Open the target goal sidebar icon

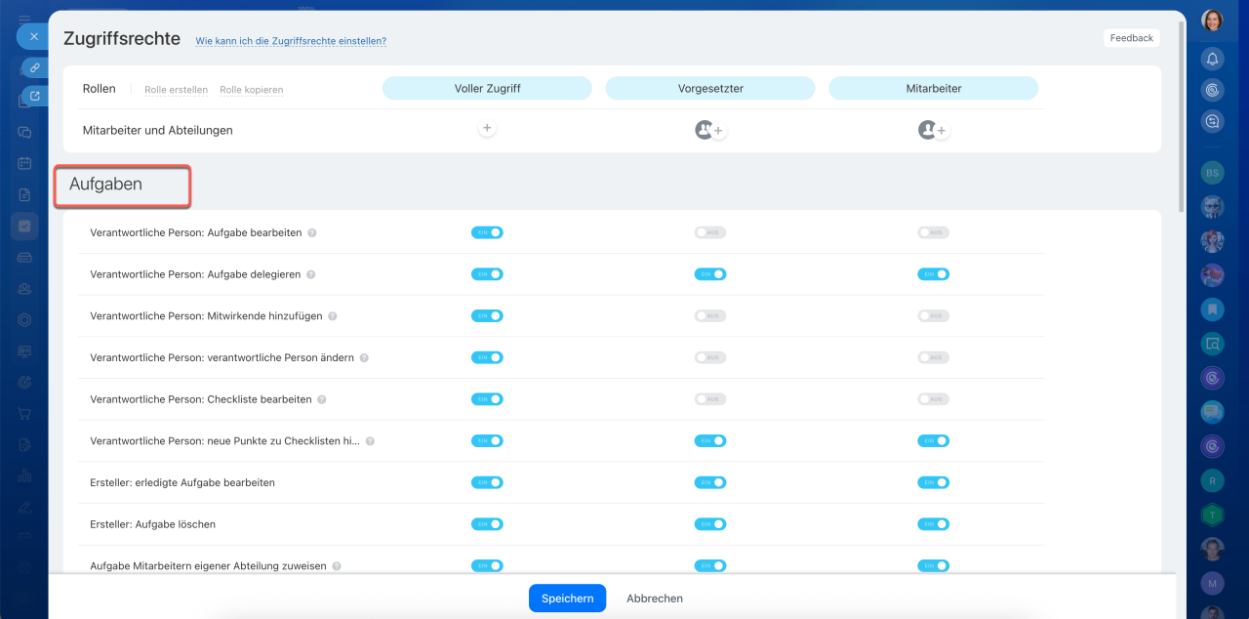click(x=24, y=382)
